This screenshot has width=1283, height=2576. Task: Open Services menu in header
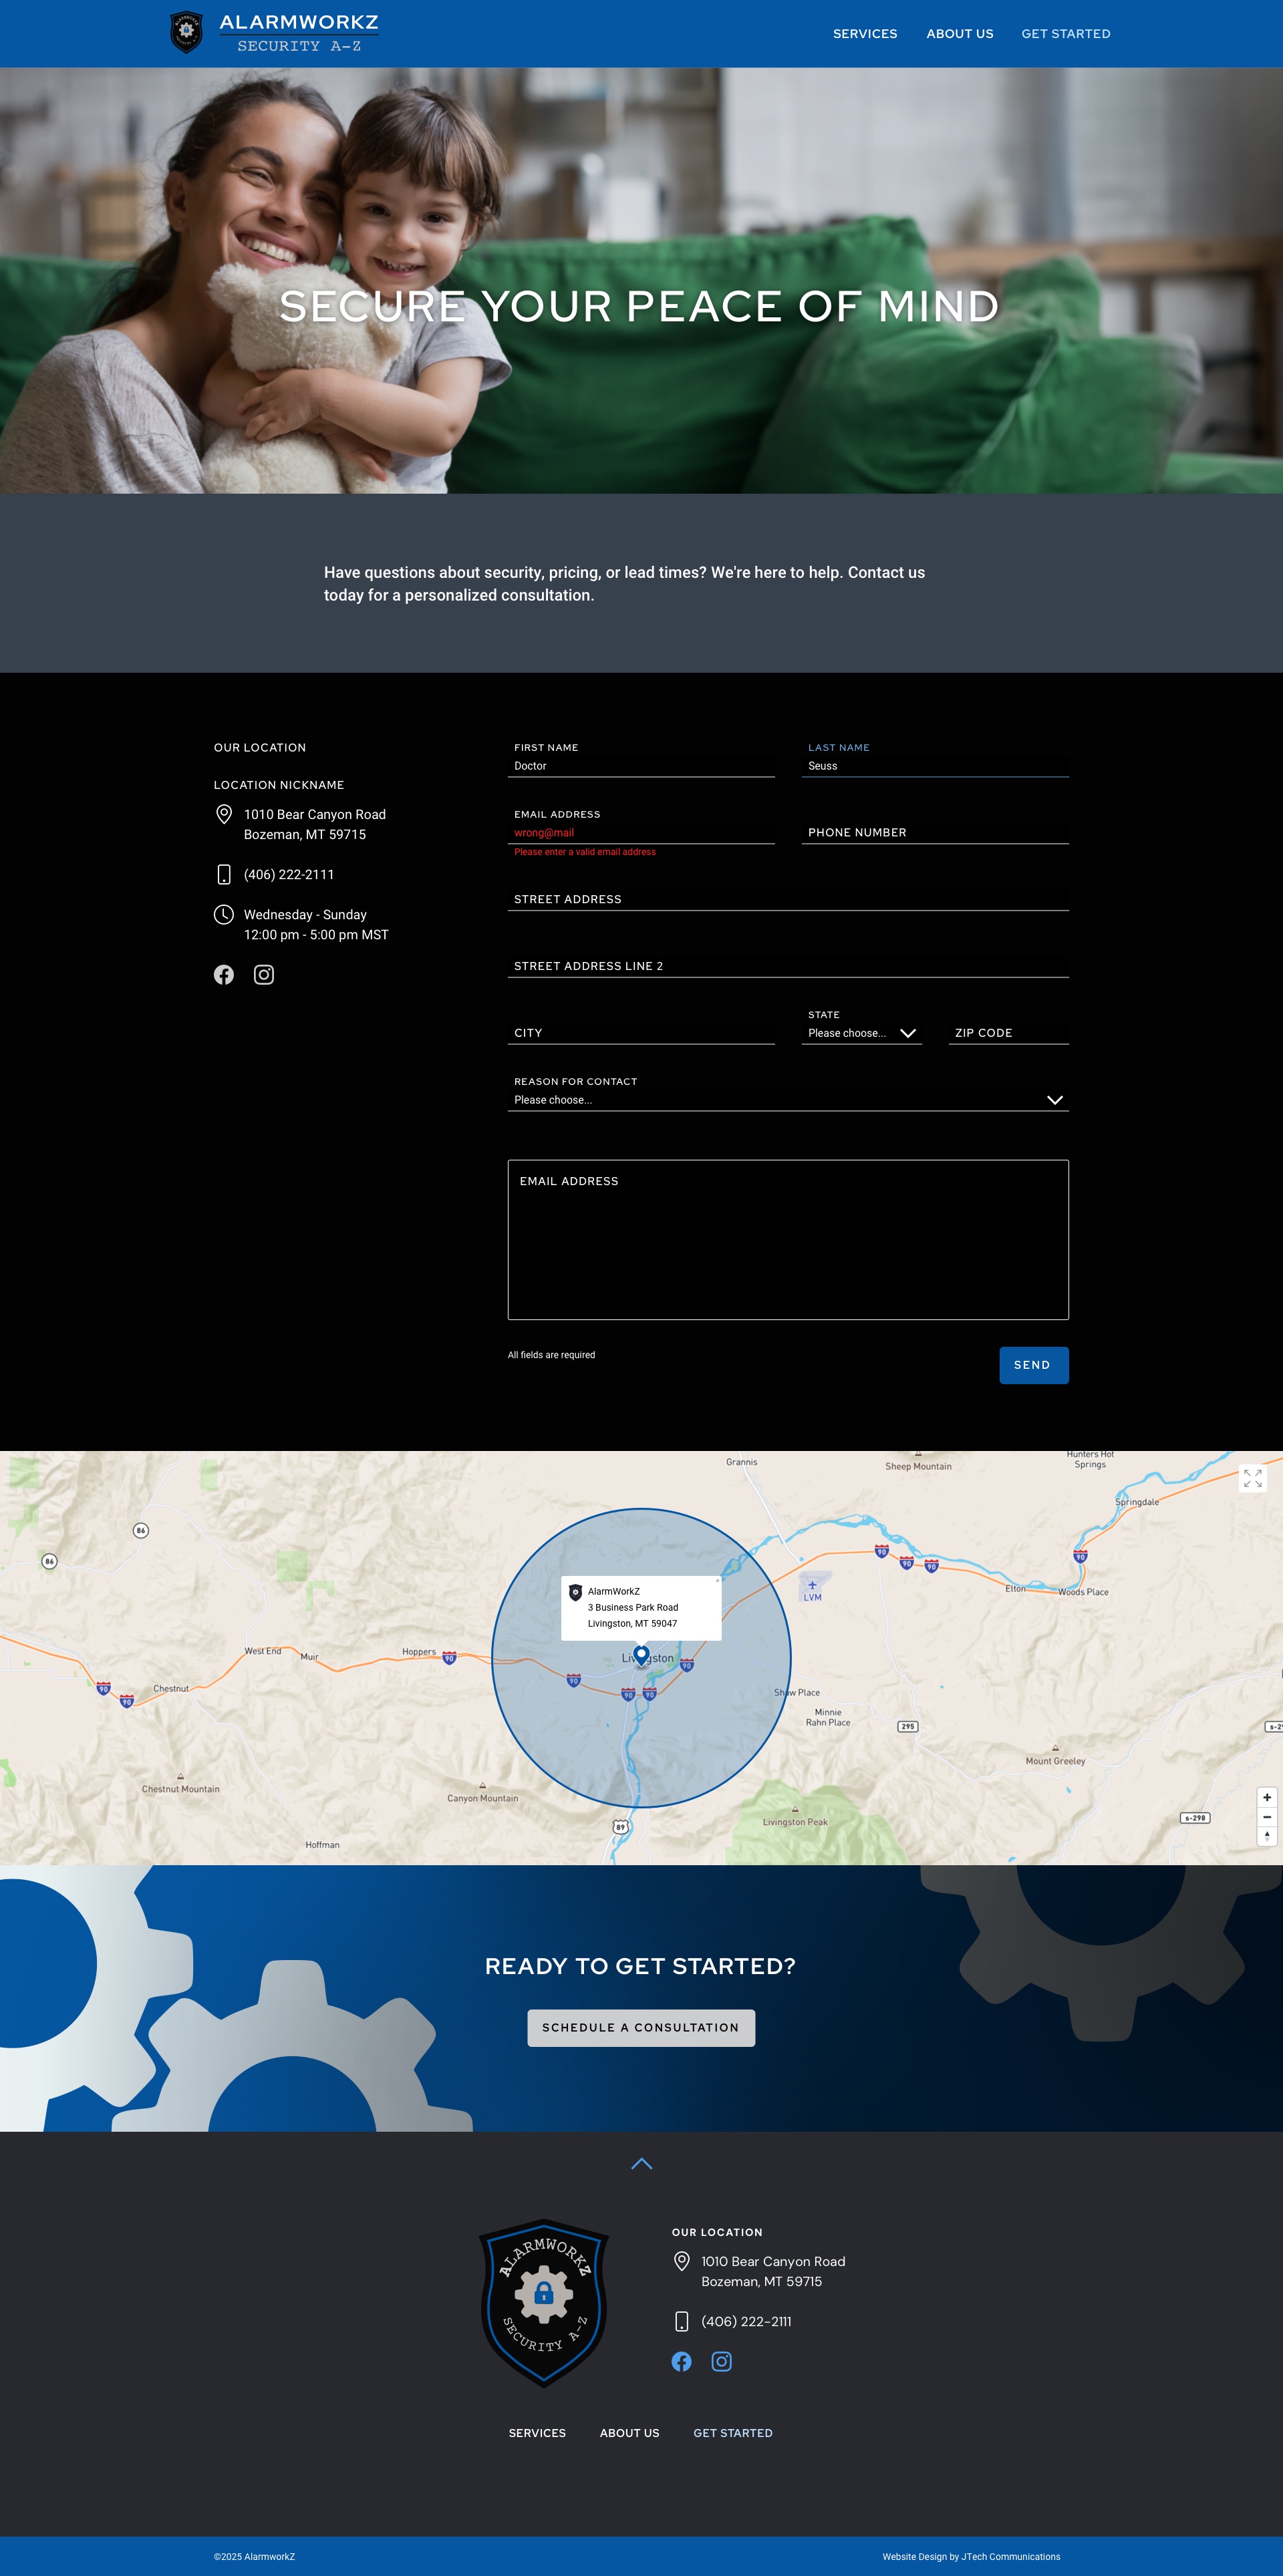pos(865,34)
